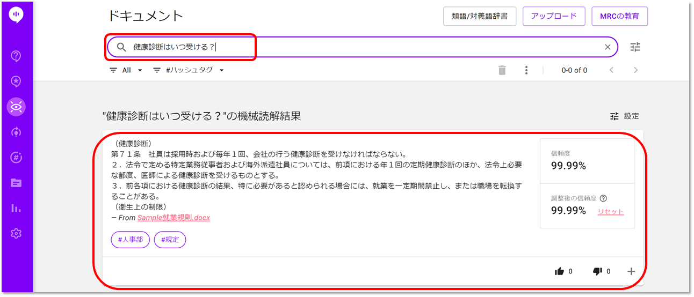
Task: Go to previous page arrow
Action: click(x=611, y=70)
